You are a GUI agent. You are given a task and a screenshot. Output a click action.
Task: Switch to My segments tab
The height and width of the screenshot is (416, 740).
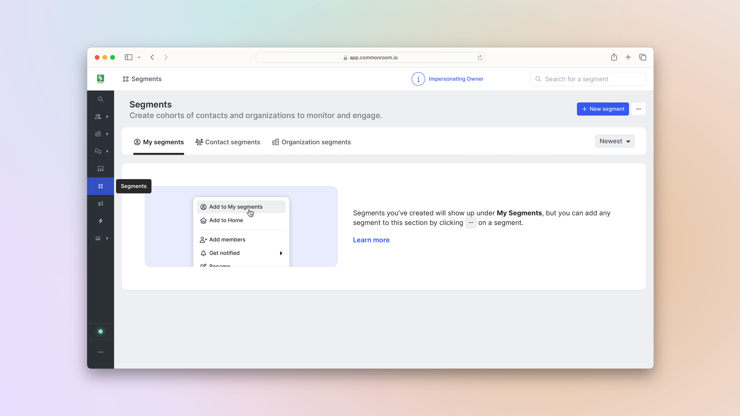(x=159, y=142)
